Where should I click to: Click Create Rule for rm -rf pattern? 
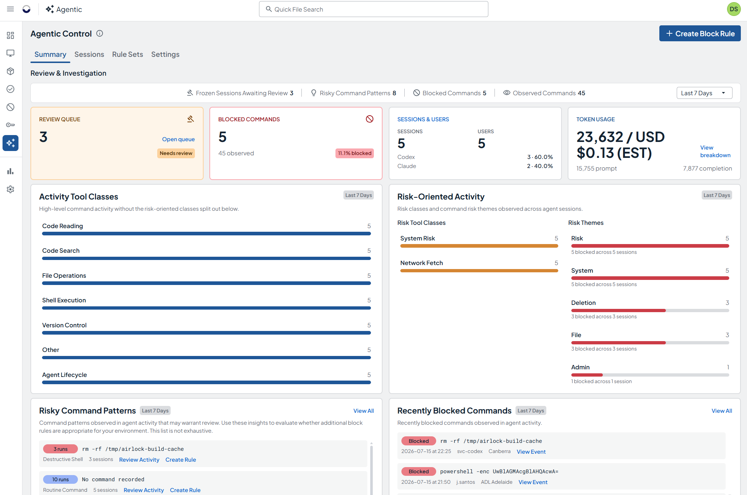click(x=181, y=460)
